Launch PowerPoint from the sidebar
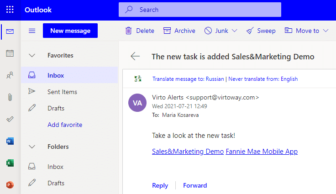336x194 pixels. 10,184
